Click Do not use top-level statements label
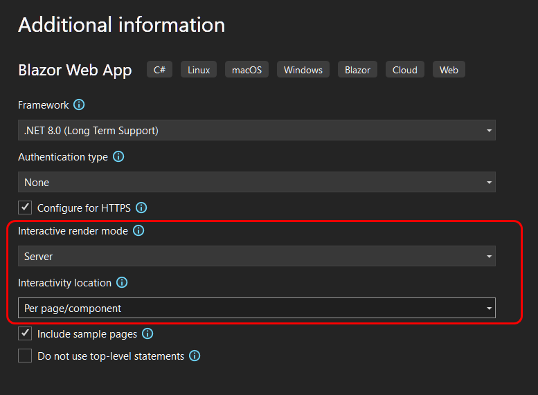 (111, 356)
